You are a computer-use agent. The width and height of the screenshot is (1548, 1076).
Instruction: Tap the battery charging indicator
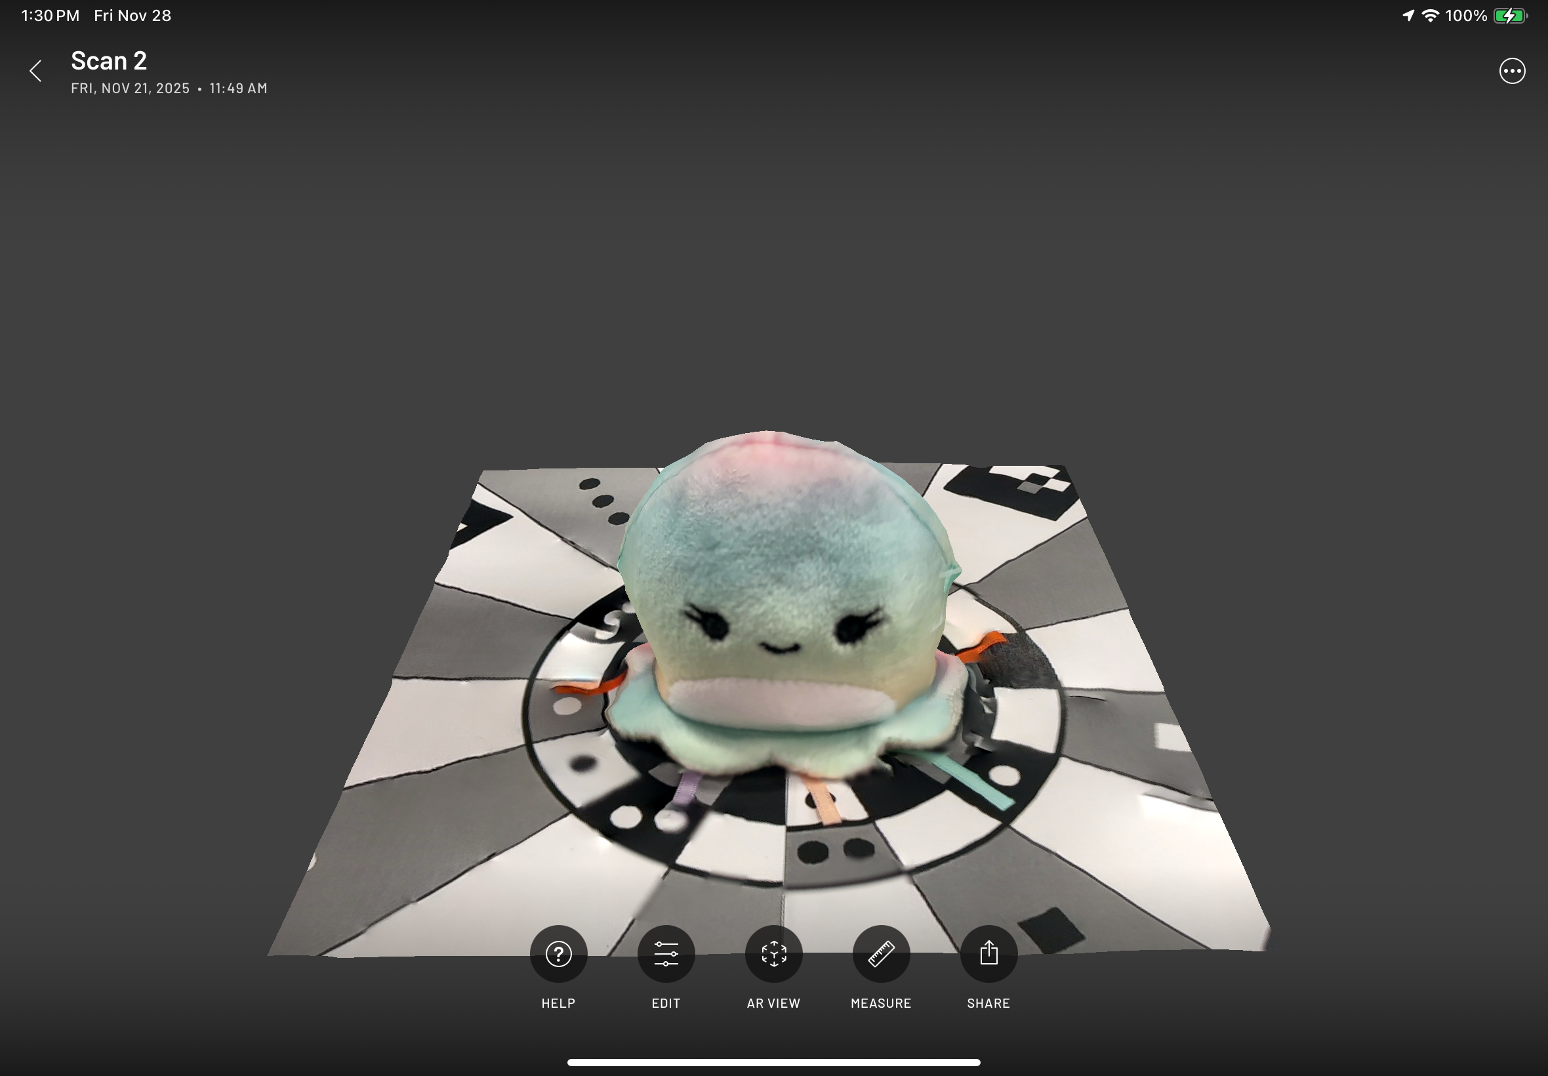[1510, 16]
